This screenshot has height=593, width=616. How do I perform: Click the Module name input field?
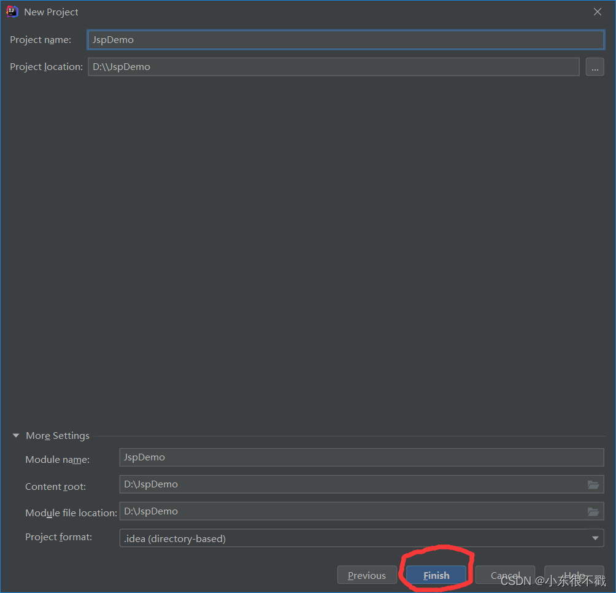pyautogui.click(x=361, y=457)
